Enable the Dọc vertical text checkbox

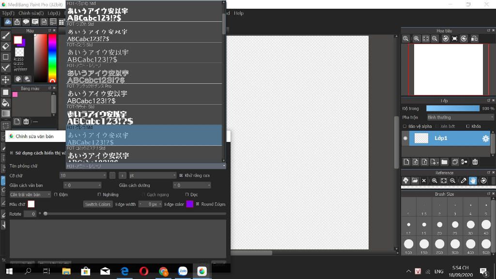pos(187,195)
